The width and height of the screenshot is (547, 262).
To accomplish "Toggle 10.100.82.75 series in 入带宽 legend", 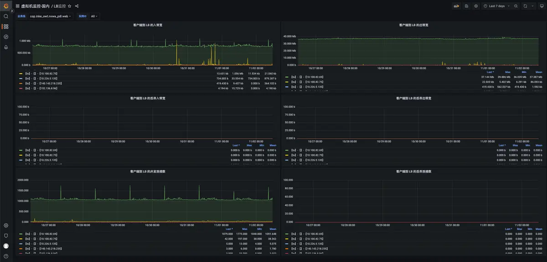I will [41, 73].
